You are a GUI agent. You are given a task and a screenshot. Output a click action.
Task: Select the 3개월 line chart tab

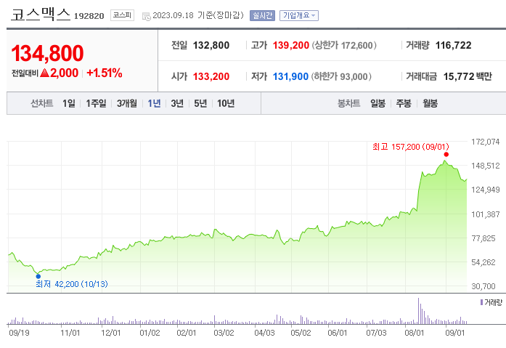point(127,103)
